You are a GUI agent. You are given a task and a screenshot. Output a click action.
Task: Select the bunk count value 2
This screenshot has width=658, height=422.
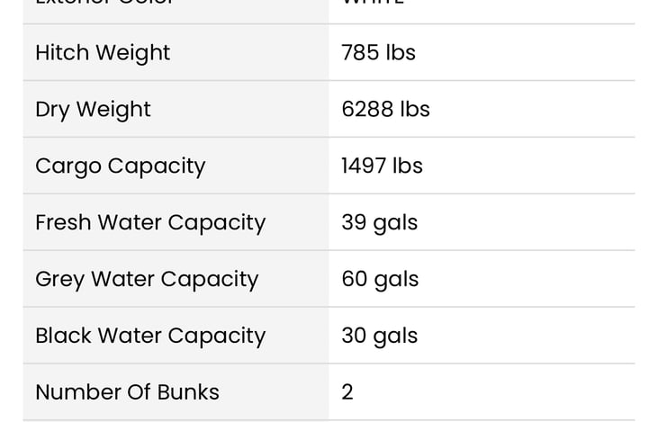point(347,393)
